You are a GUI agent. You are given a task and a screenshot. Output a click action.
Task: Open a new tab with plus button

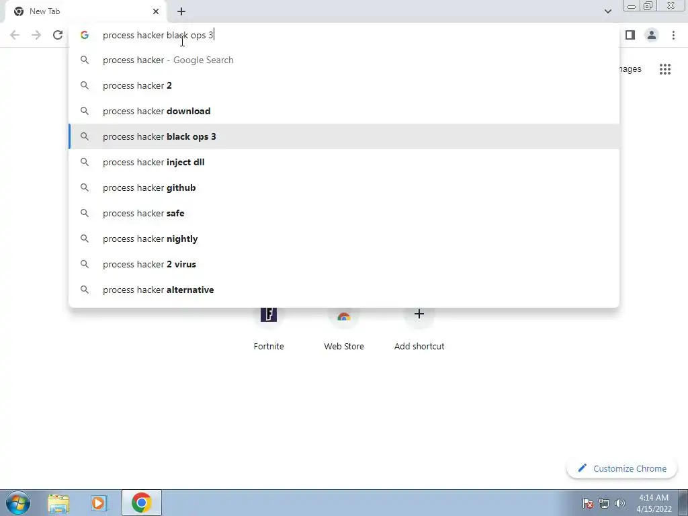pyautogui.click(x=181, y=11)
